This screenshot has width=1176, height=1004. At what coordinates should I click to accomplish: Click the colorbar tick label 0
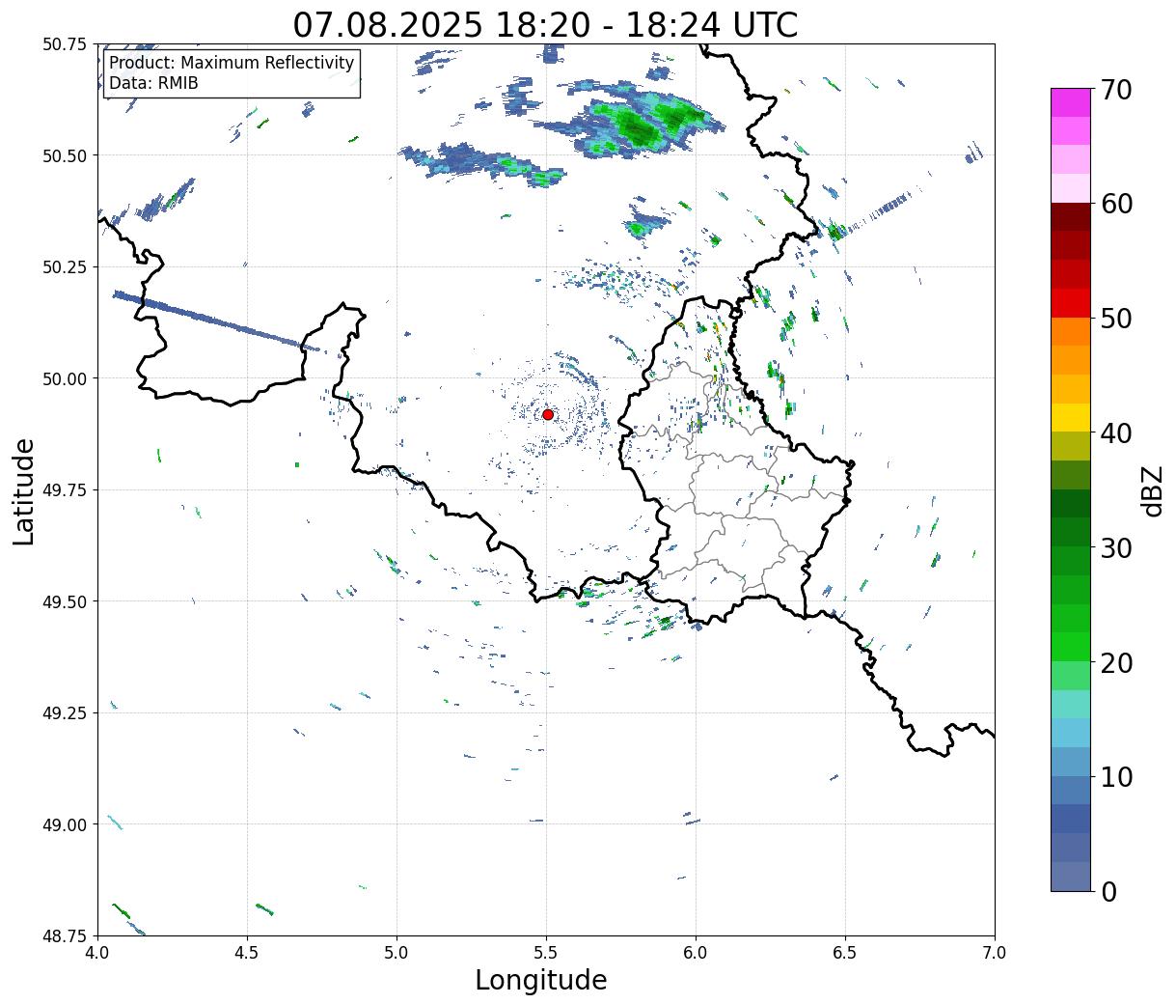point(1108,892)
